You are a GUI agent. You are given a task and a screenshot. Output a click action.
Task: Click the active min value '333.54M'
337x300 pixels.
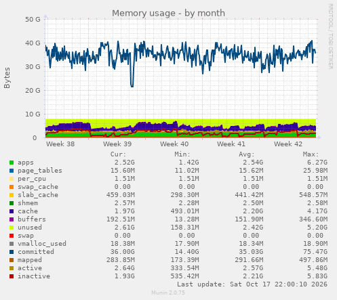tap(185, 268)
